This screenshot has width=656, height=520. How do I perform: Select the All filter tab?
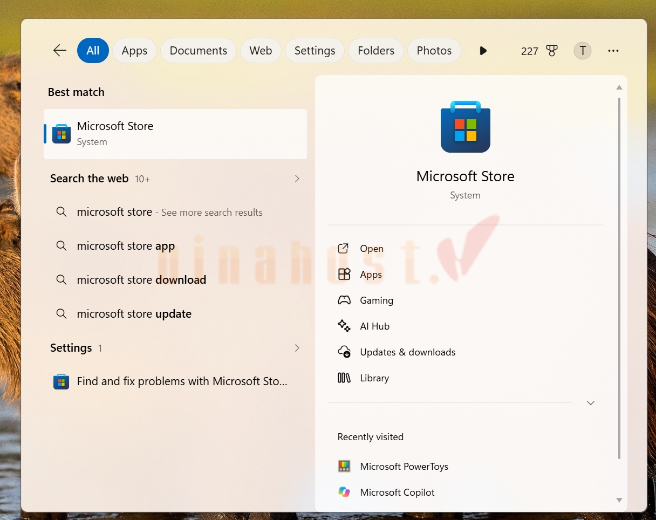point(93,51)
